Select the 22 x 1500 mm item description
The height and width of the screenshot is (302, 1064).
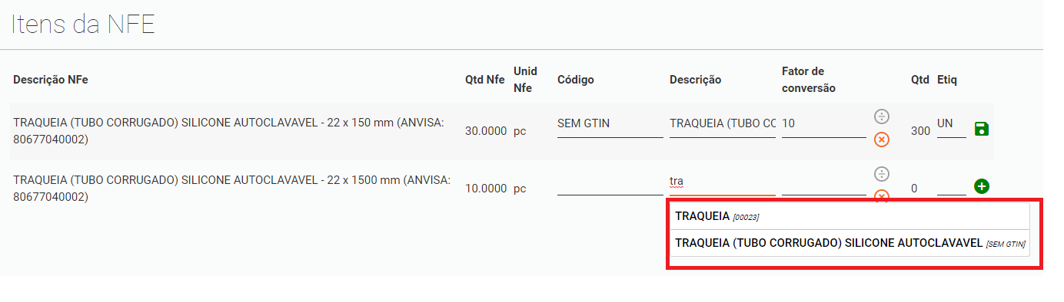[x=228, y=189]
